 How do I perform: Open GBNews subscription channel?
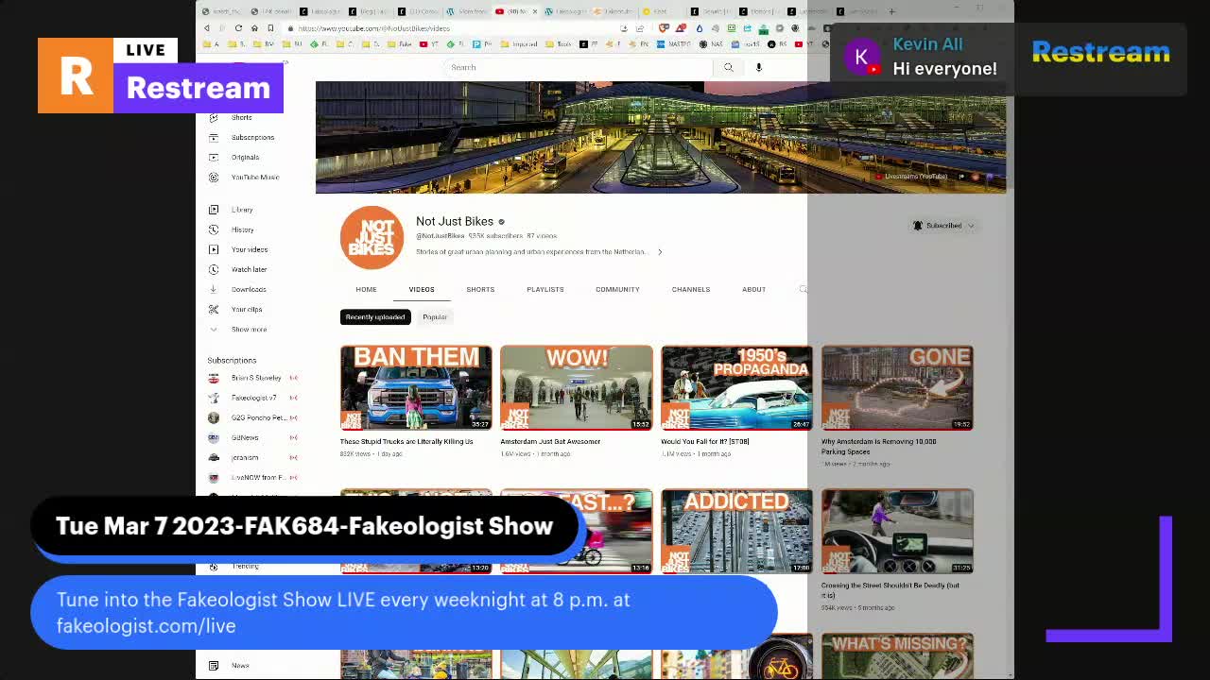tap(244, 437)
